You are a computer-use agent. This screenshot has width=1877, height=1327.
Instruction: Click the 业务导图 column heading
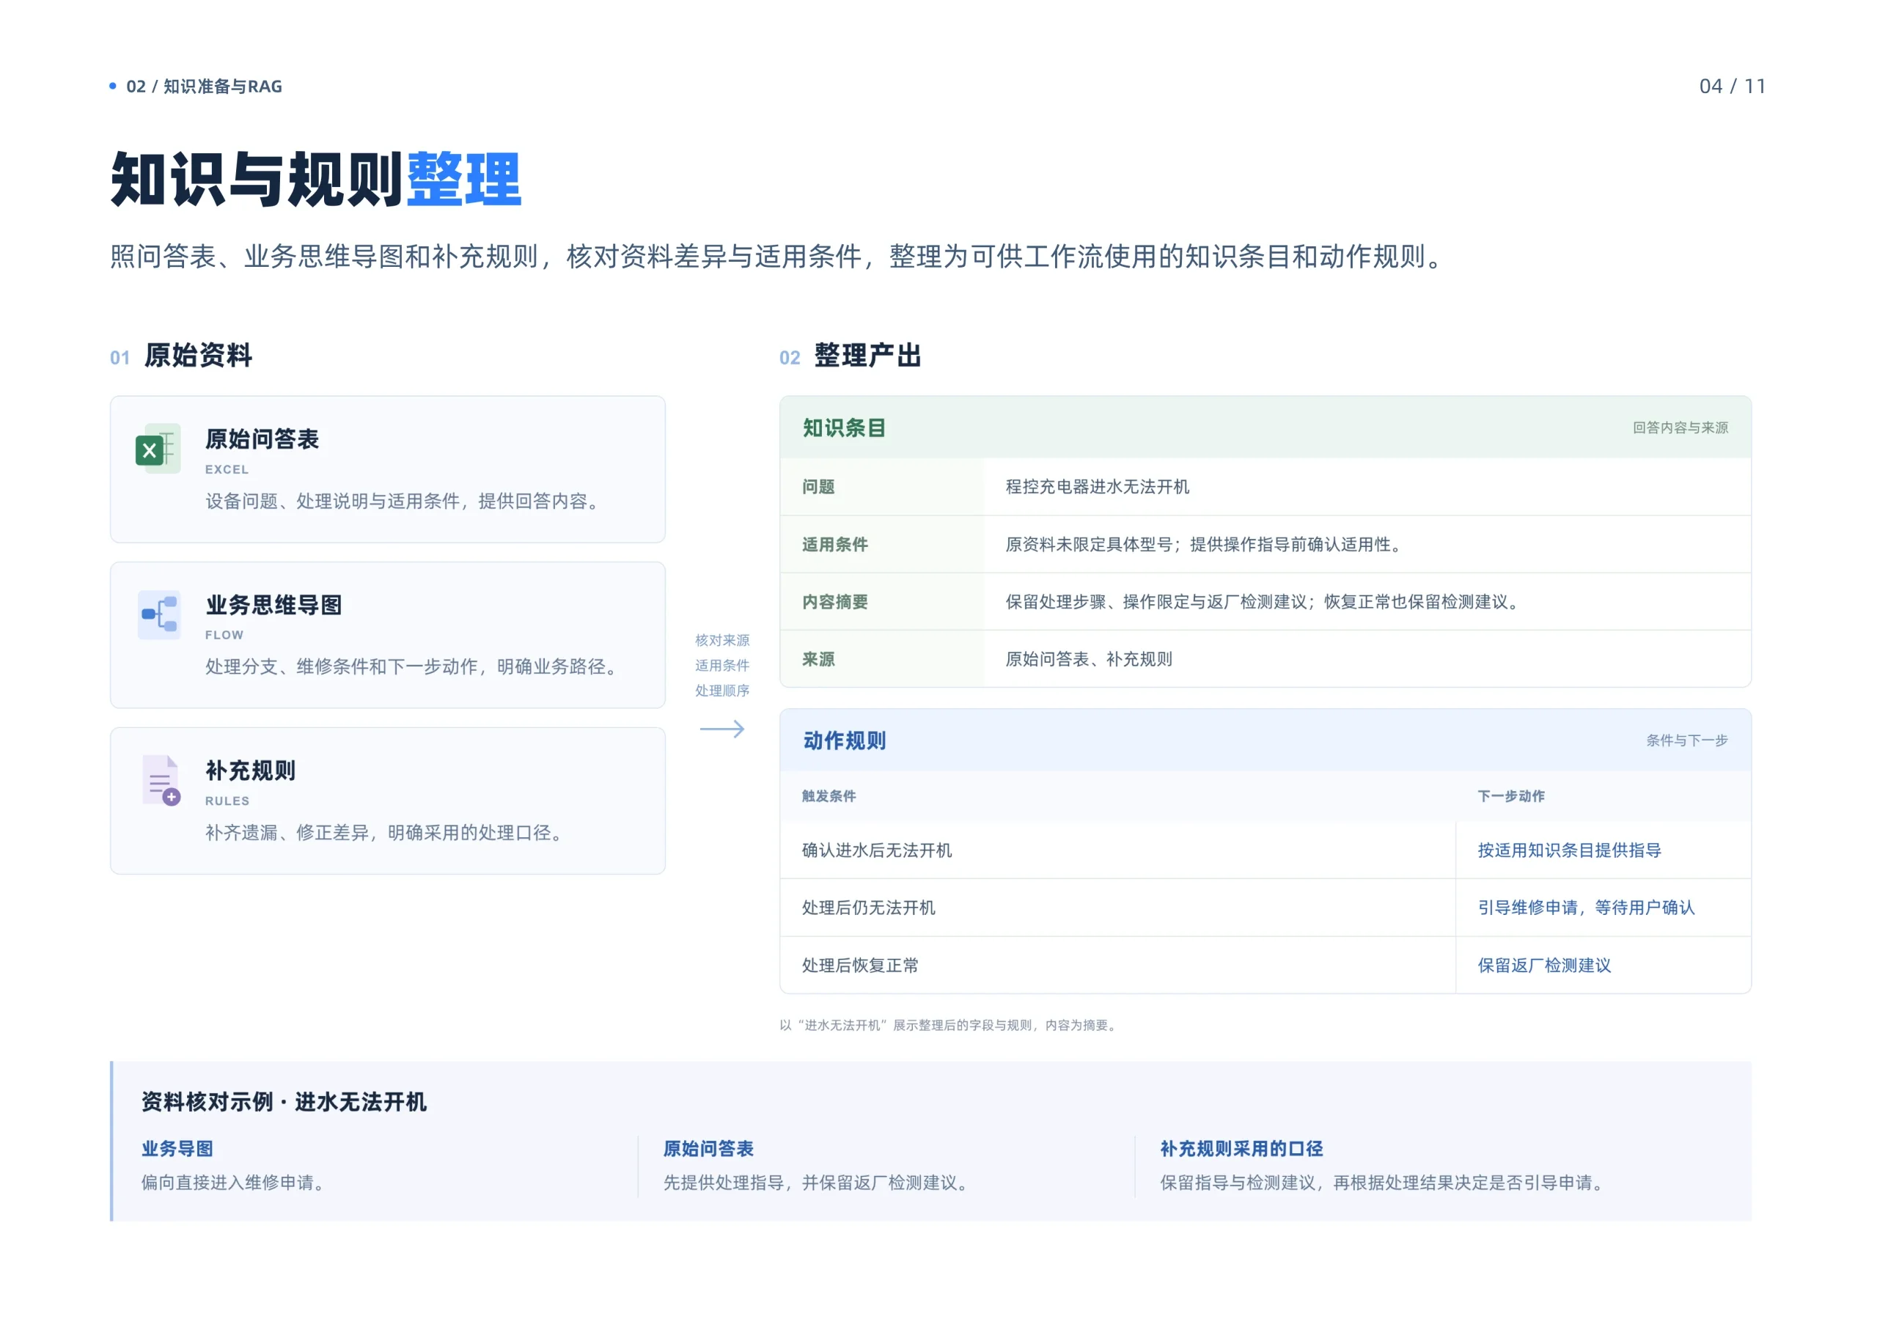[x=177, y=1149]
